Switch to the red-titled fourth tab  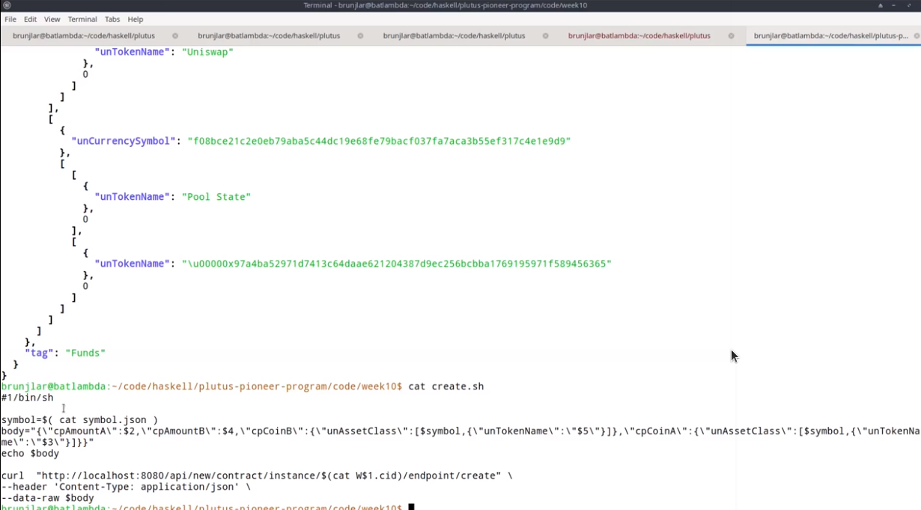[x=639, y=36]
